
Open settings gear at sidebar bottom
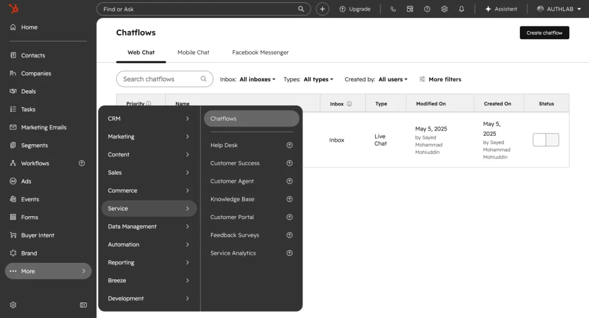(x=13, y=305)
